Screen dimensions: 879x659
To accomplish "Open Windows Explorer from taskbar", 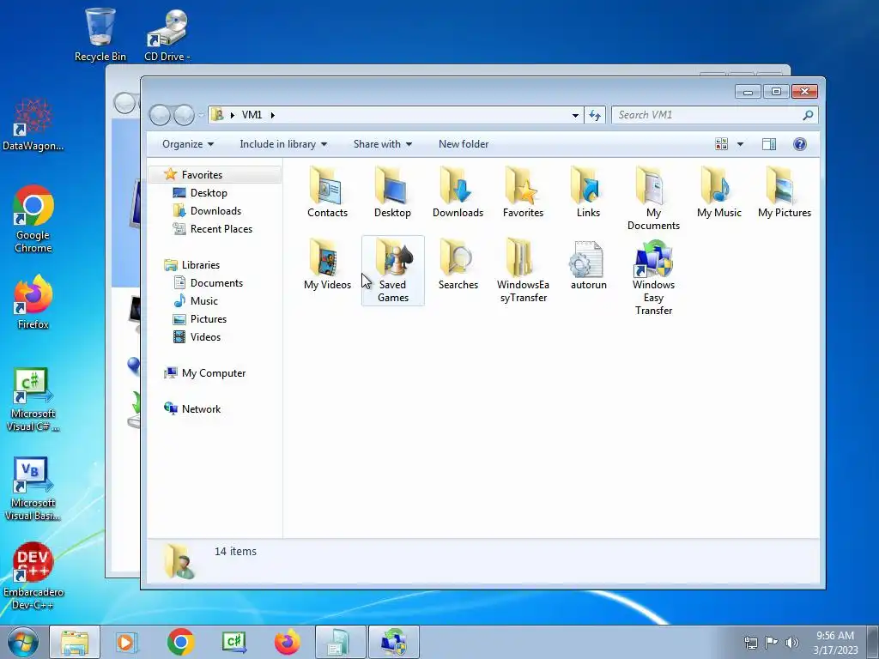I will pos(75,642).
